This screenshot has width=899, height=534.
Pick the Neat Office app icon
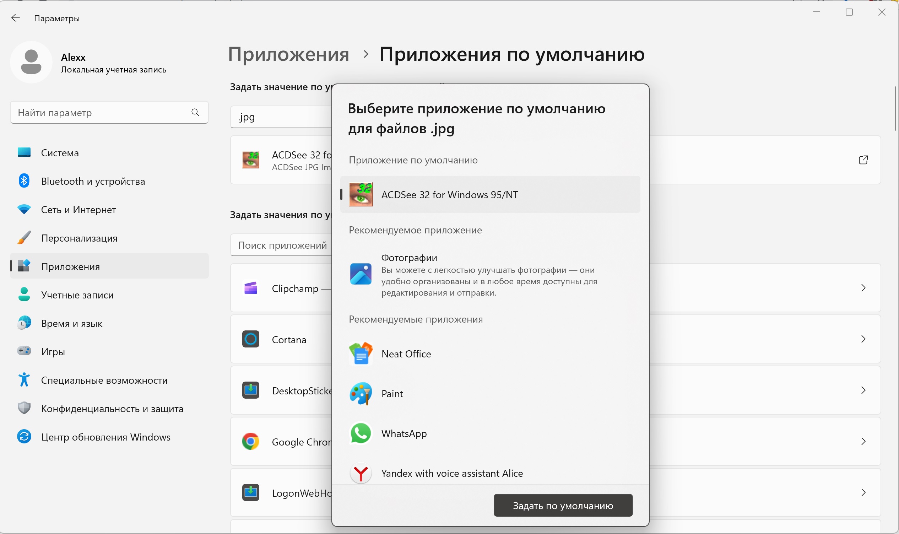(361, 354)
